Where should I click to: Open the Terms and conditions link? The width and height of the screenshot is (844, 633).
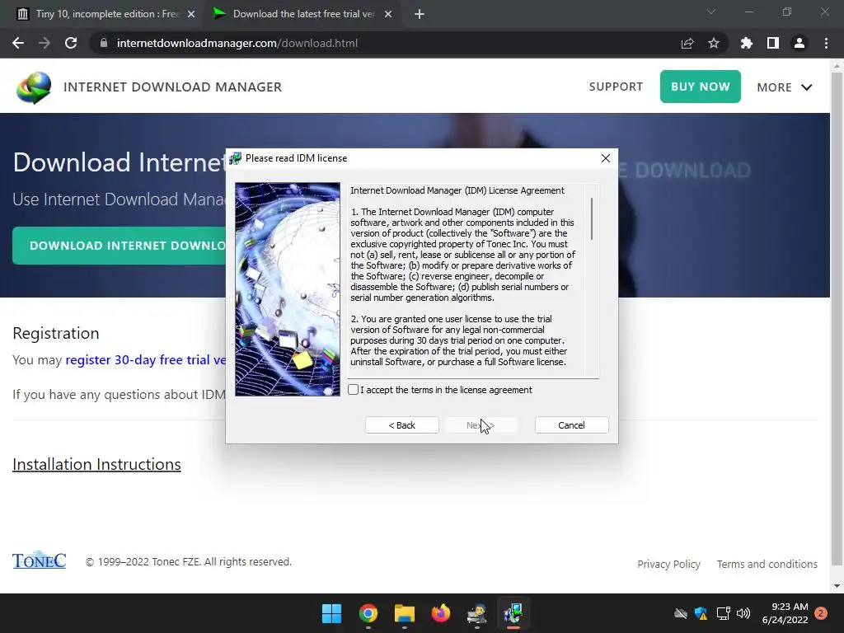[767, 564]
